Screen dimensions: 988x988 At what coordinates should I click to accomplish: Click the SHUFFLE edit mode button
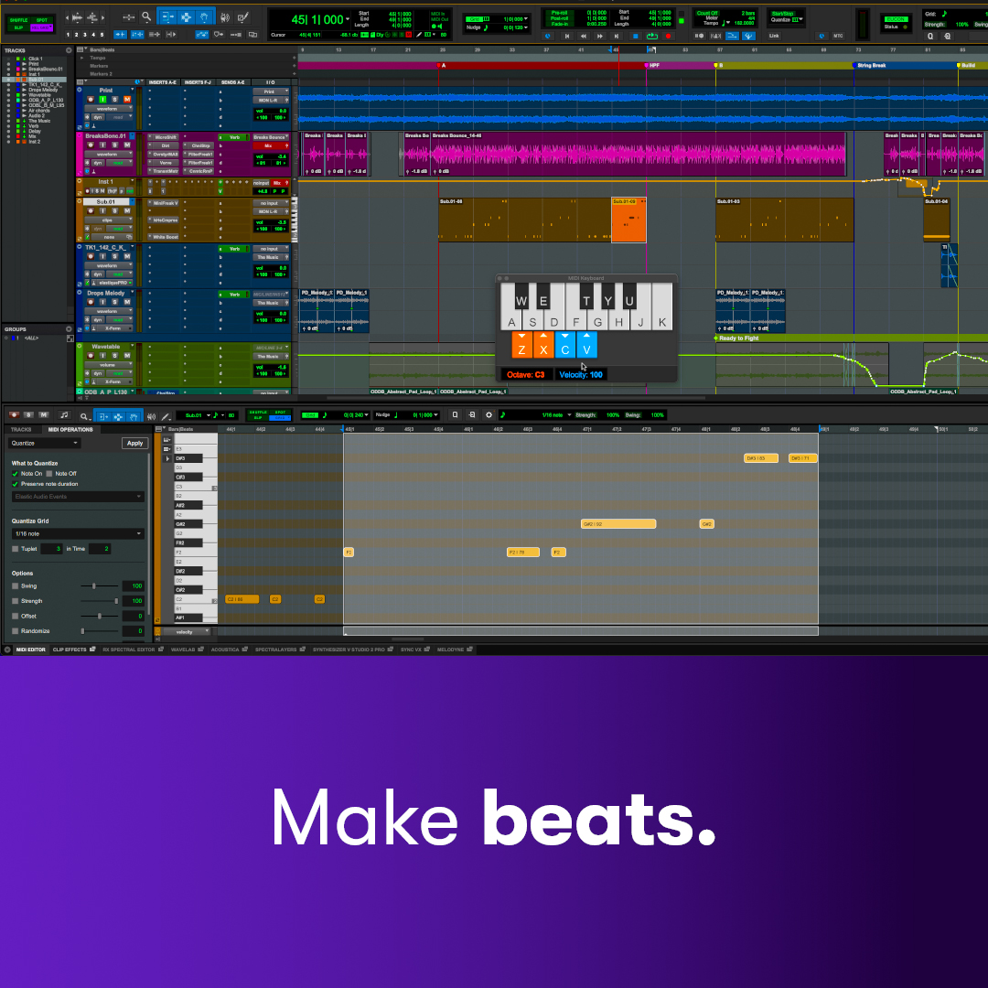tap(18, 20)
